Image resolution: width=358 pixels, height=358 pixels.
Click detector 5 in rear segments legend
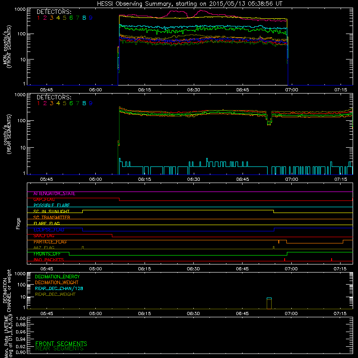tap(64, 103)
